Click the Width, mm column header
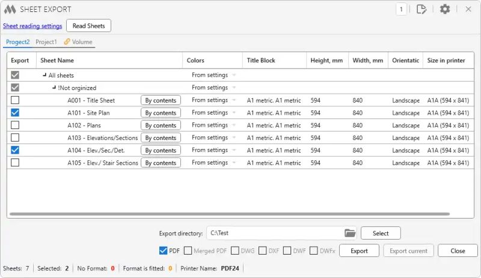The height and width of the screenshot is (278, 481). 368,61
